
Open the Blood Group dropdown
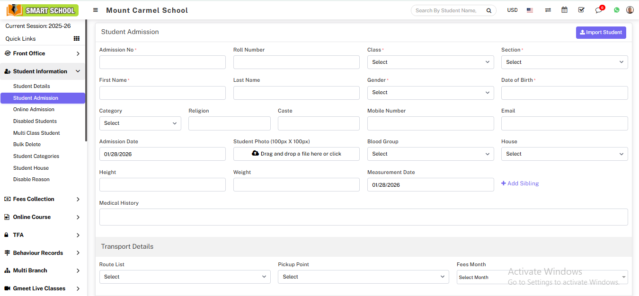click(430, 154)
